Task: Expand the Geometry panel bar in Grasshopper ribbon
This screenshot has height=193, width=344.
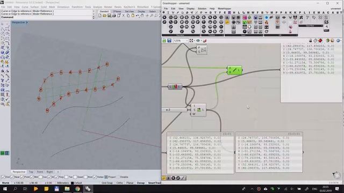Action: pos(181,35)
